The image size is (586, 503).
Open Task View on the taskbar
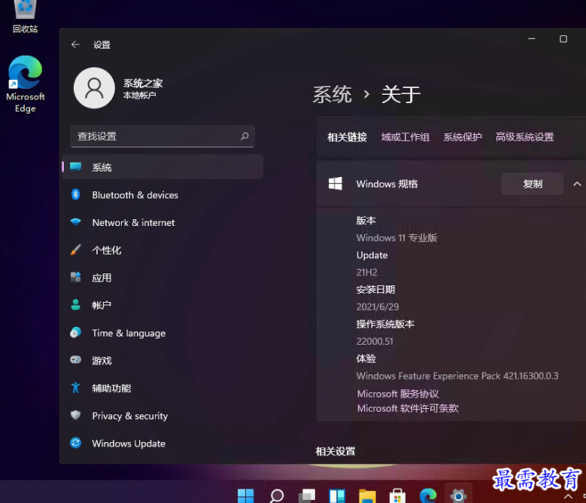307,496
